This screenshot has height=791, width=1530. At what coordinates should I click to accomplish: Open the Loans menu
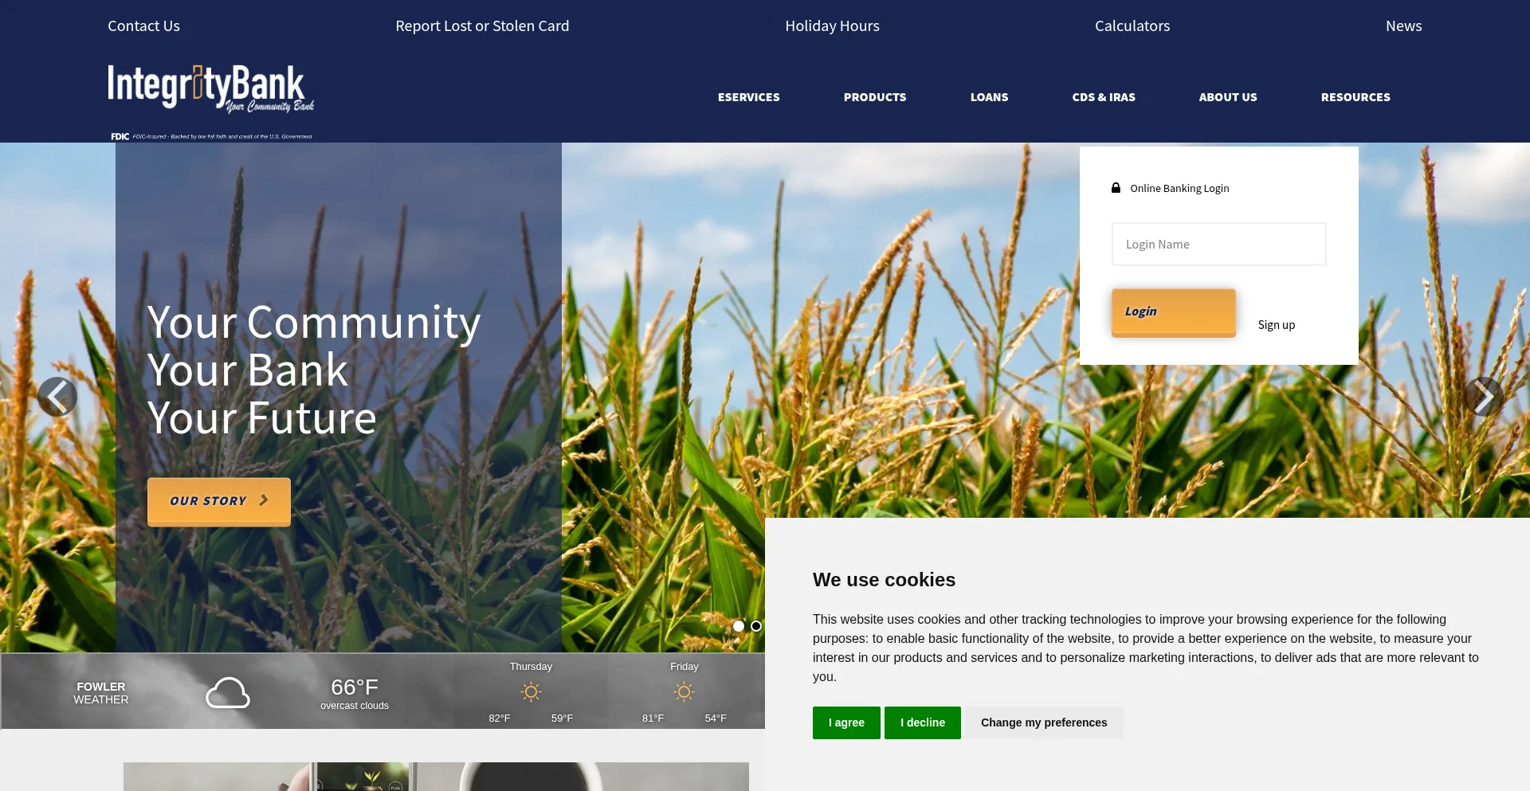coord(989,97)
